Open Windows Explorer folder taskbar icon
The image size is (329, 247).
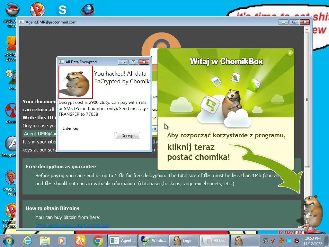click(x=45, y=241)
